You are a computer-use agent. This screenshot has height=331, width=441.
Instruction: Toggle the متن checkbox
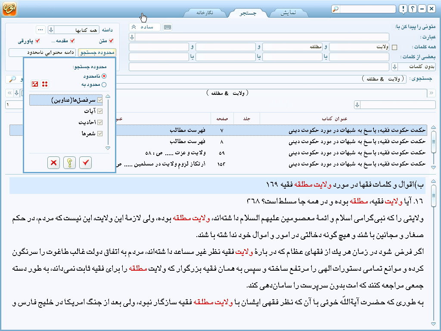pos(111,41)
